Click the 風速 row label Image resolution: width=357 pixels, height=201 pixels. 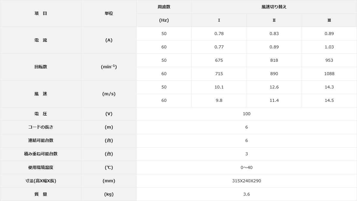coord(41,94)
